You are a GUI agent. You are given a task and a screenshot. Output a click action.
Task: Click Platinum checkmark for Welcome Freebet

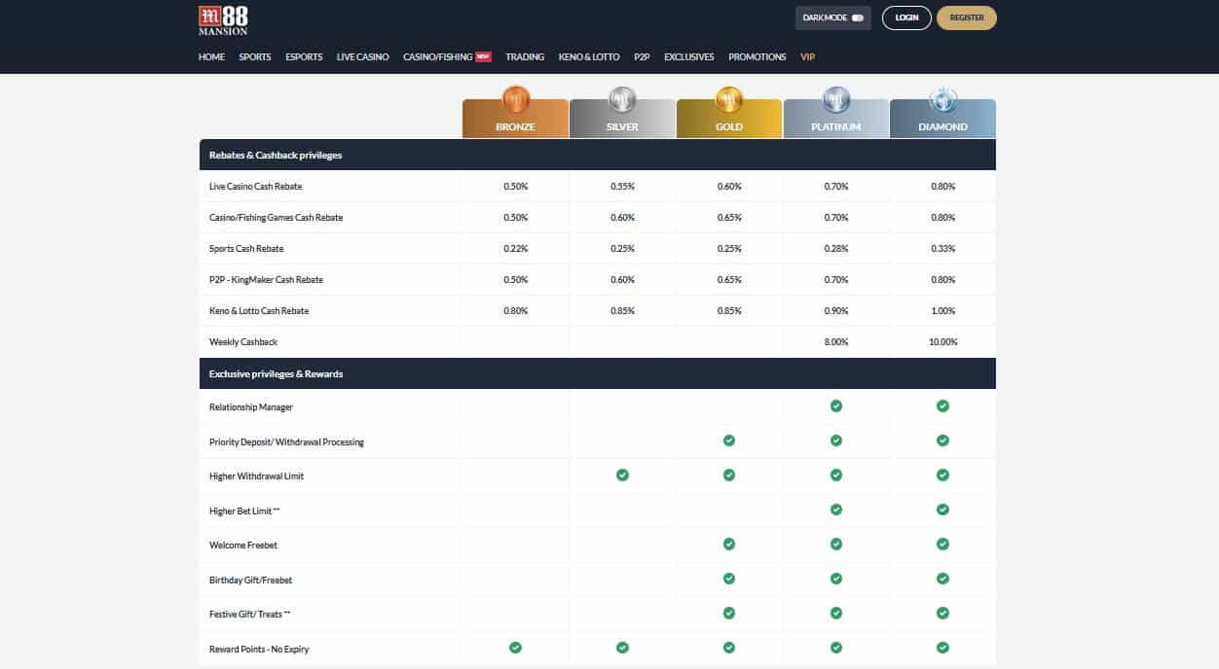pyautogui.click(x=836, y=545)
